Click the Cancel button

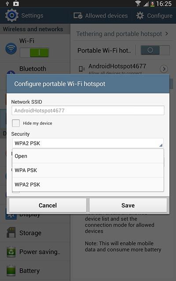[48, 205]
